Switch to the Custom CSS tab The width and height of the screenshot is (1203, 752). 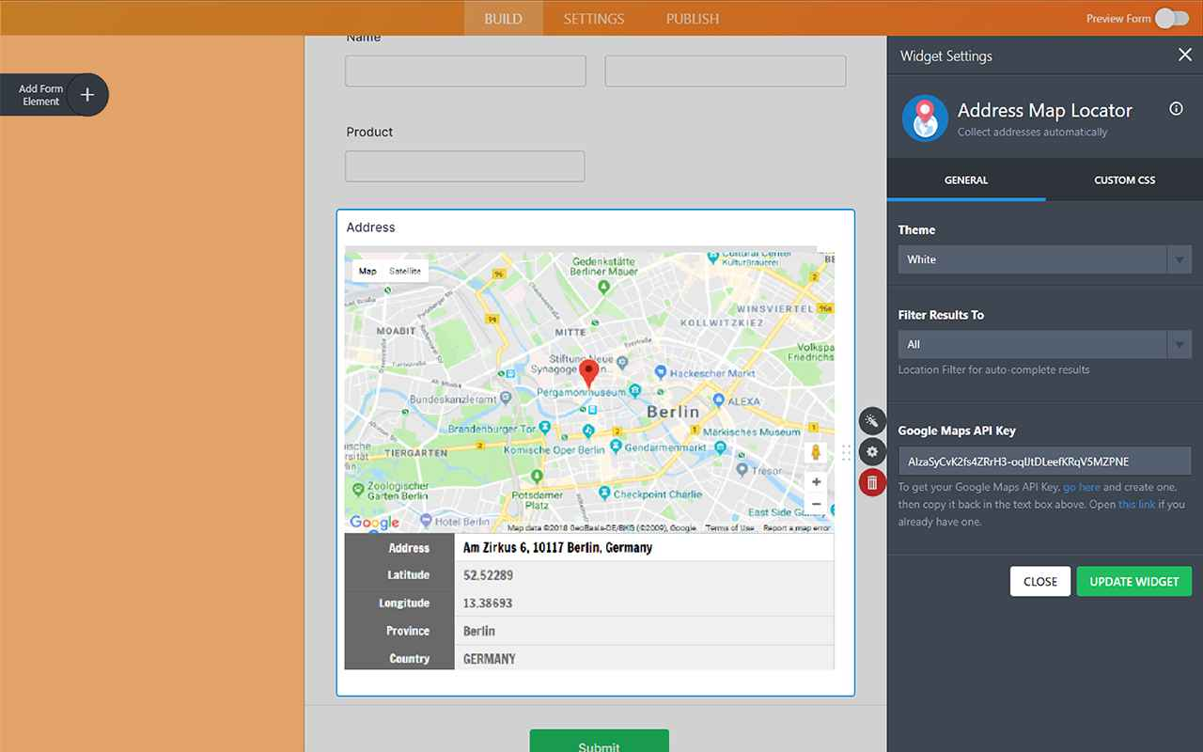[1124, 180]
